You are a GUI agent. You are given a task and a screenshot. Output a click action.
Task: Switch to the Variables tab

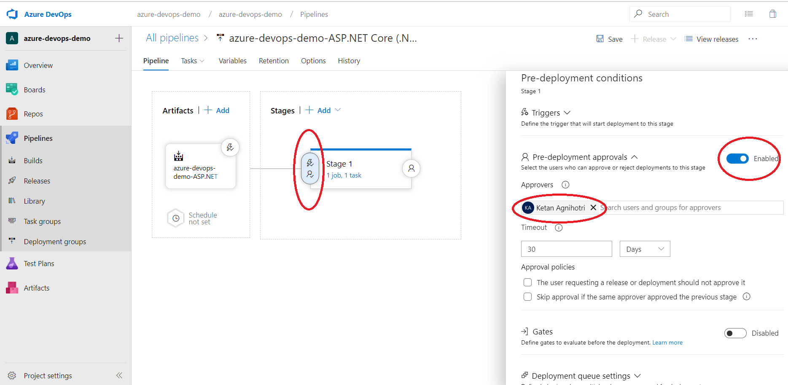pos(232,61)
